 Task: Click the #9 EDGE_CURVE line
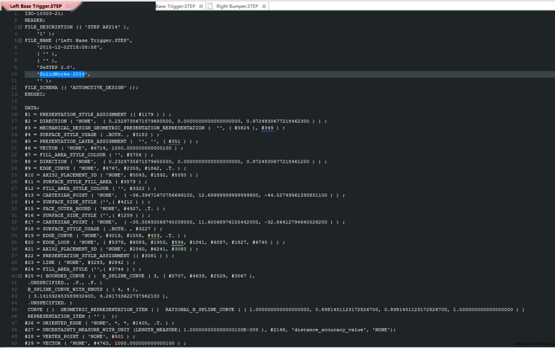click(105, 168)
